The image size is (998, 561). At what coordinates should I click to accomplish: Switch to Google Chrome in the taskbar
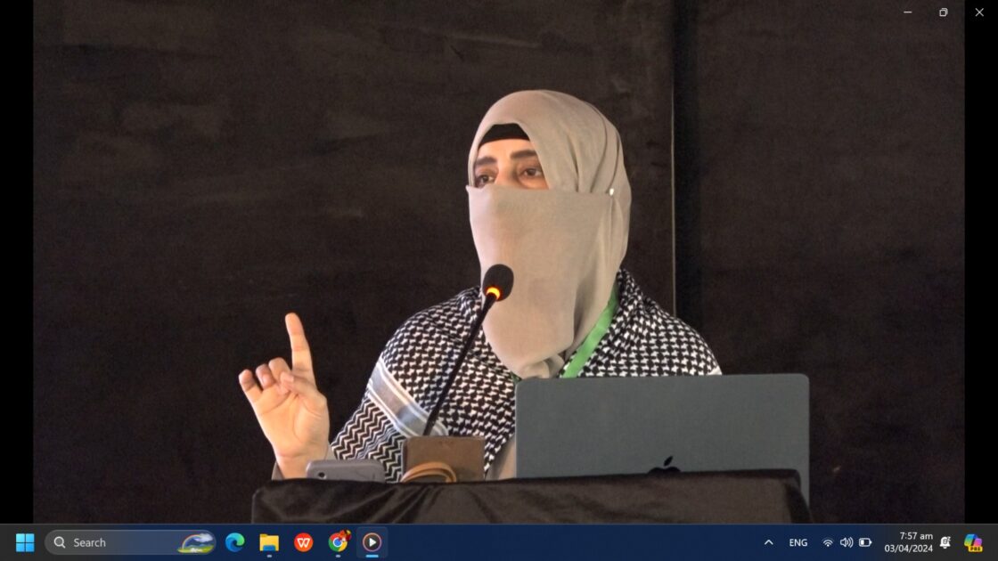(339, 542)
